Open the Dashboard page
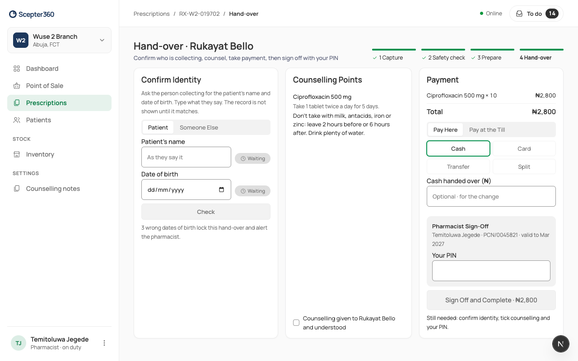Screen dimensions: 578x361 coord(59,69)
